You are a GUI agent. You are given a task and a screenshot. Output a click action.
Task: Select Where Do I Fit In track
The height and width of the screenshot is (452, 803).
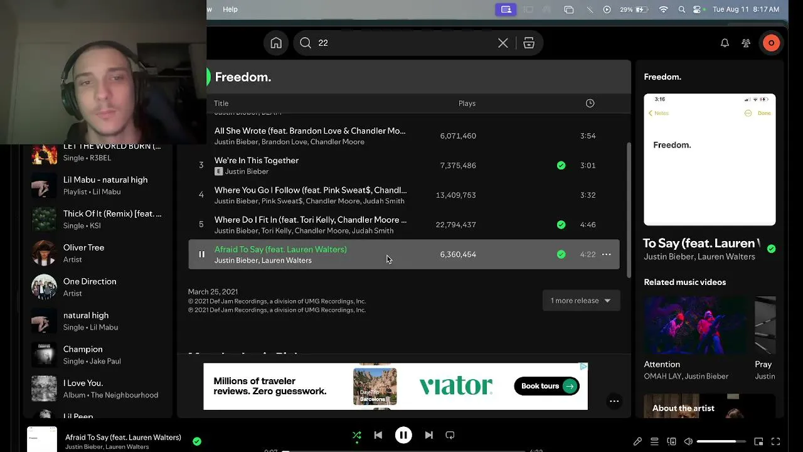(x=311, y=220)
